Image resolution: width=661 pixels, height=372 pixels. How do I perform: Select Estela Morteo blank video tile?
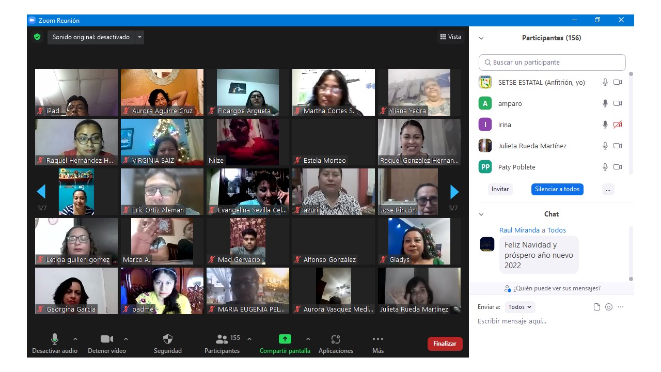point(334,142)
